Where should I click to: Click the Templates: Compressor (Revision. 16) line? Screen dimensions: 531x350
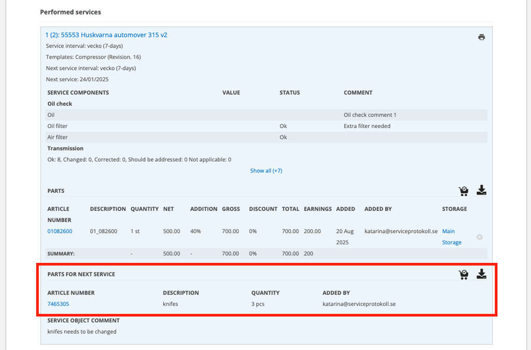(93, 57)
